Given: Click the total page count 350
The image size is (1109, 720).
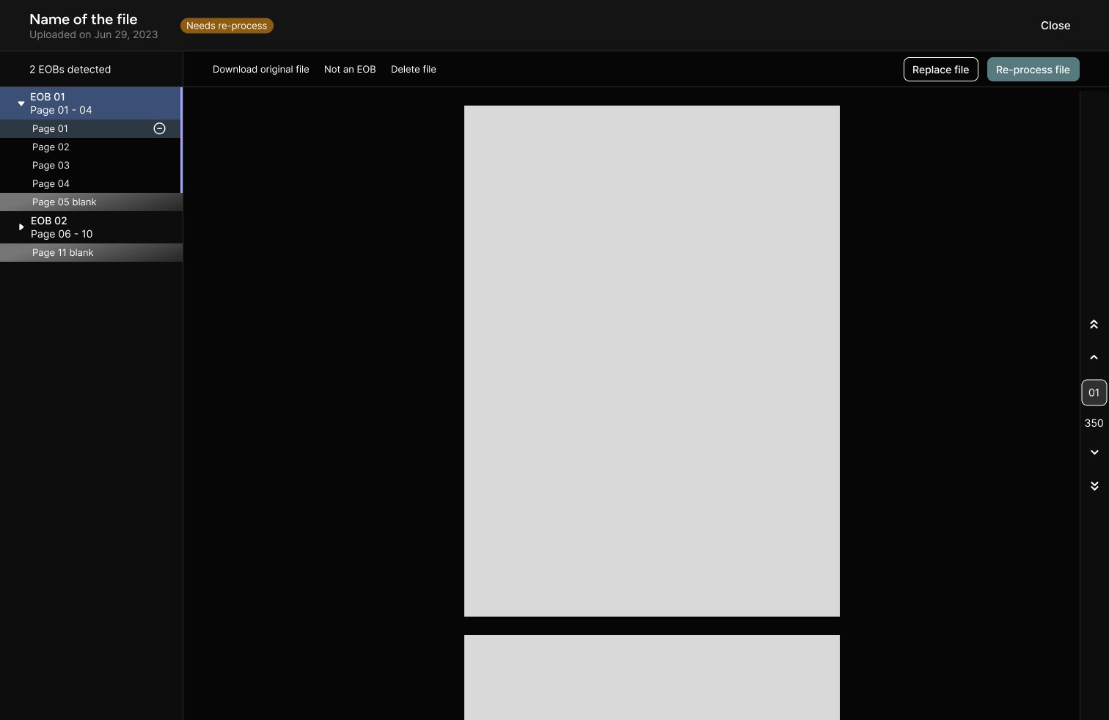Looking at the screenshot, I should 1094,423.
